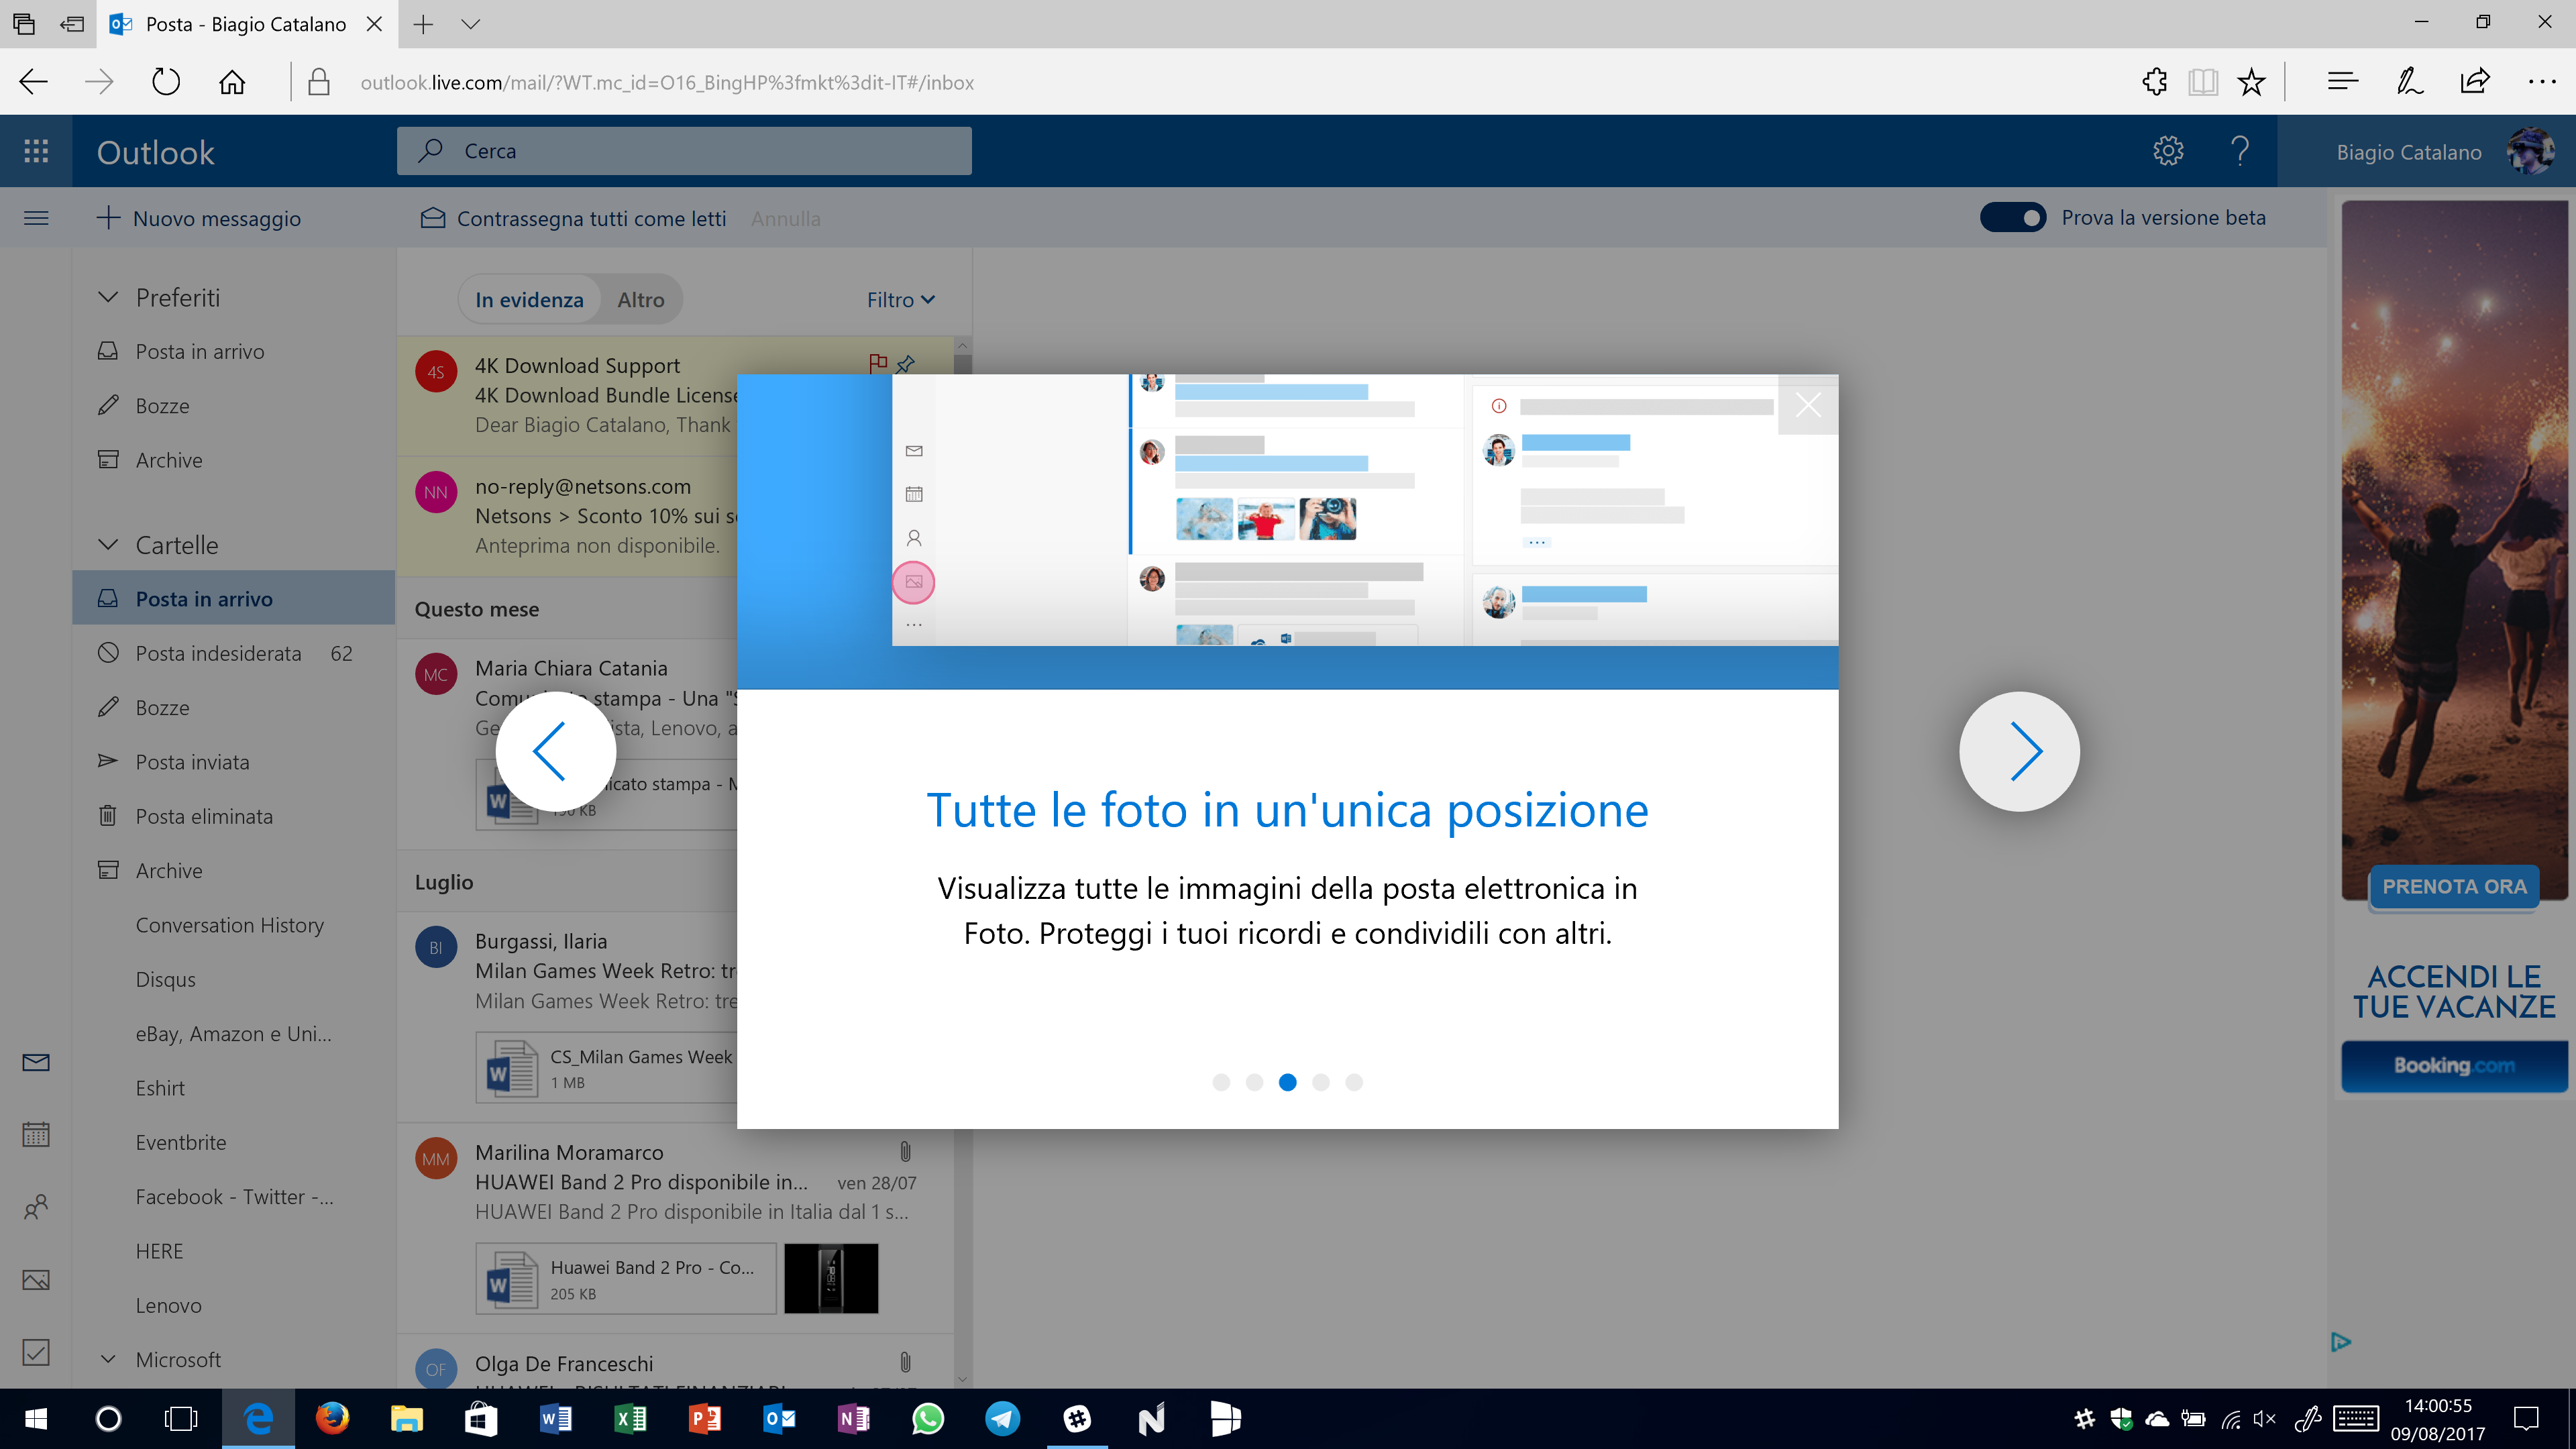Click 'Nuovo messaggio' button
This screenshot has width=2576, height=1449.
click(x=199, y=218)
